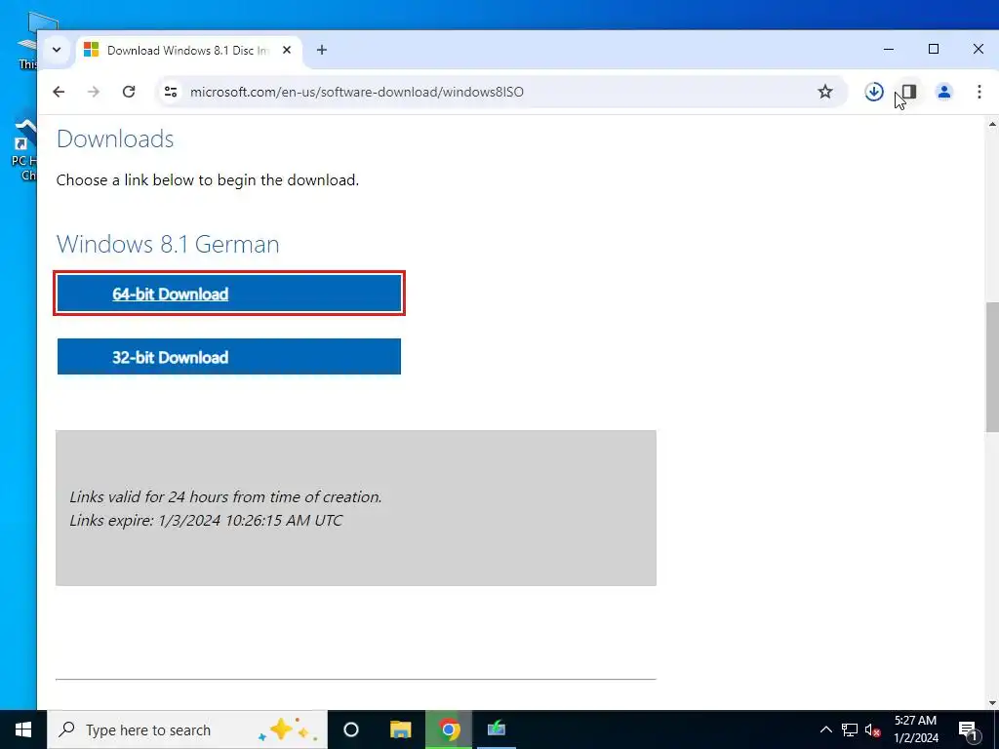Open Cortana circle on taskbar
This screenshot has width=999, height=749.
(x=351, y=729)
